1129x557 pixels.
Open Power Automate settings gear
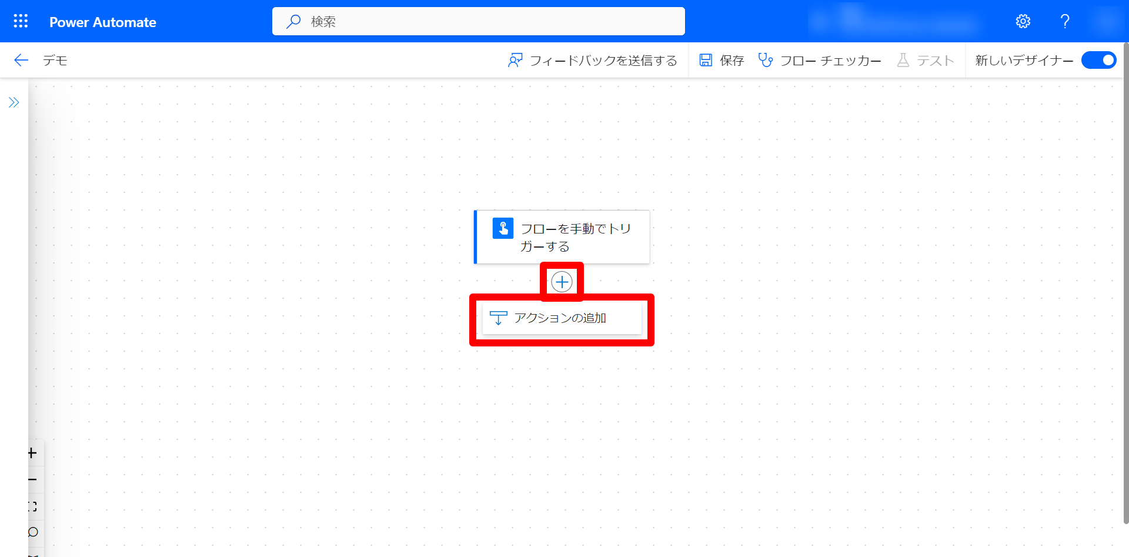[x=1023, y=21]
